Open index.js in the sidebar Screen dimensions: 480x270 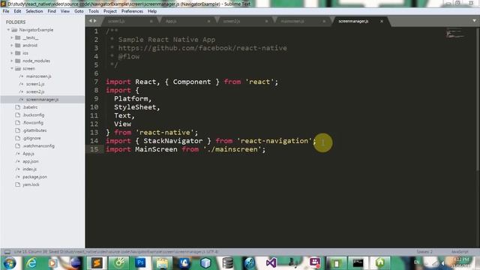29,169
